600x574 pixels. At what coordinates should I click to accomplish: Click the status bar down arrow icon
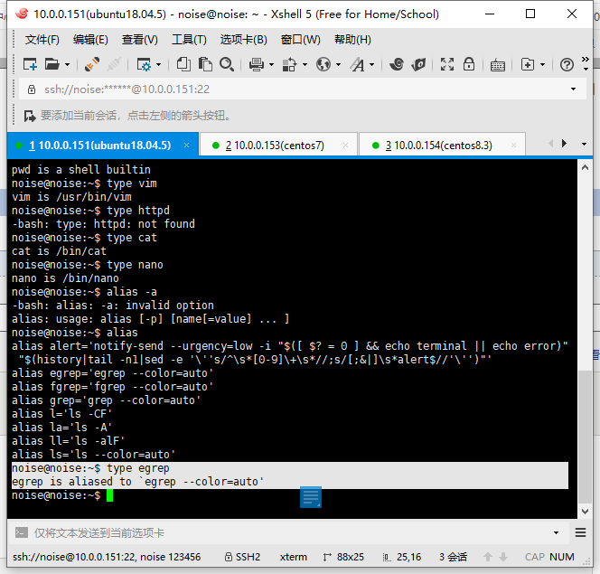point(503,557)
